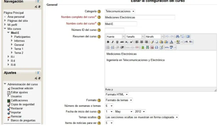Insert a non-breaking space character
The image size is (219, 126).
[152, 47]
